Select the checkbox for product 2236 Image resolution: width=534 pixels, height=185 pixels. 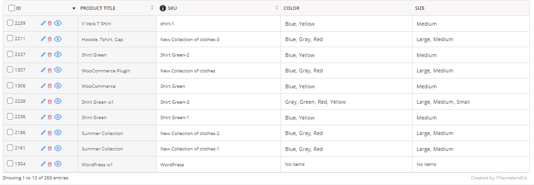[x=10, y=116]
